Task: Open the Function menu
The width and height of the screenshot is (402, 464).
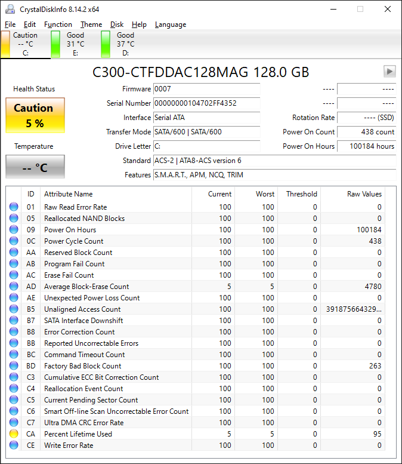Action: coord(58,24)
